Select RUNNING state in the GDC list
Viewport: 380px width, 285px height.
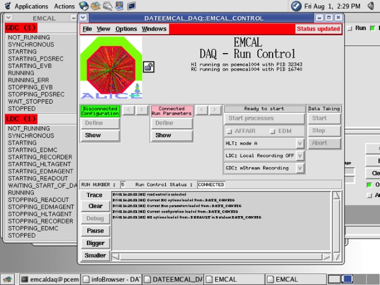point(21,73)
